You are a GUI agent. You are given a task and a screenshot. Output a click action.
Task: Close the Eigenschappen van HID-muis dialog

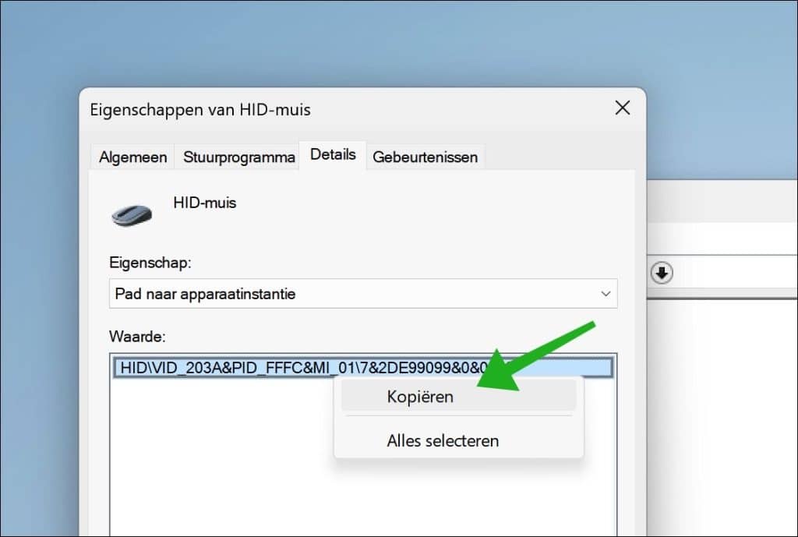click(622, 108)
